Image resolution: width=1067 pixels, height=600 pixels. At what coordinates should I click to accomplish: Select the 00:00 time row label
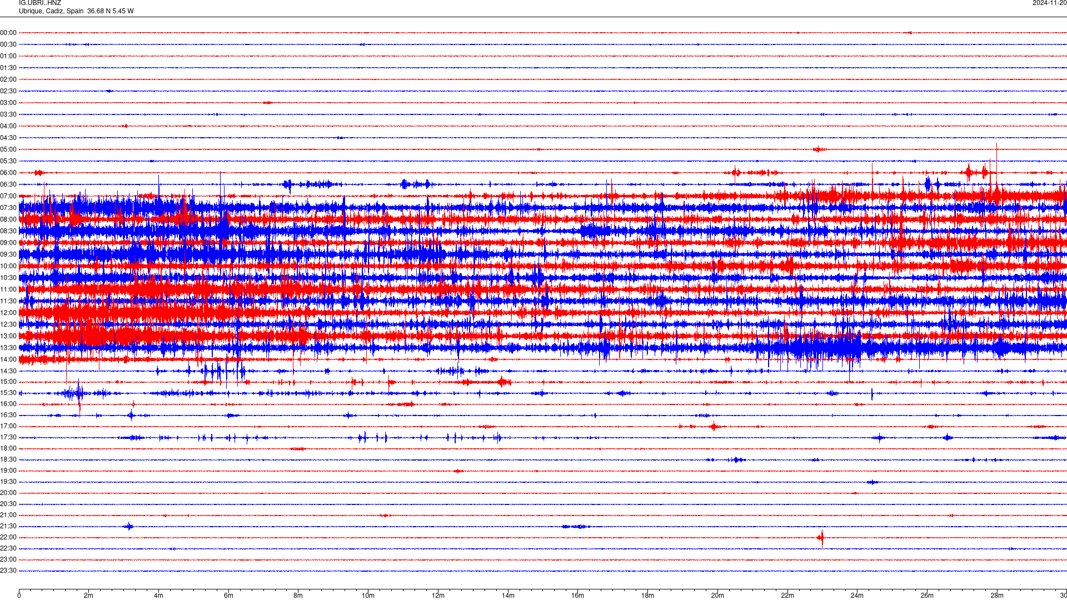8,33
